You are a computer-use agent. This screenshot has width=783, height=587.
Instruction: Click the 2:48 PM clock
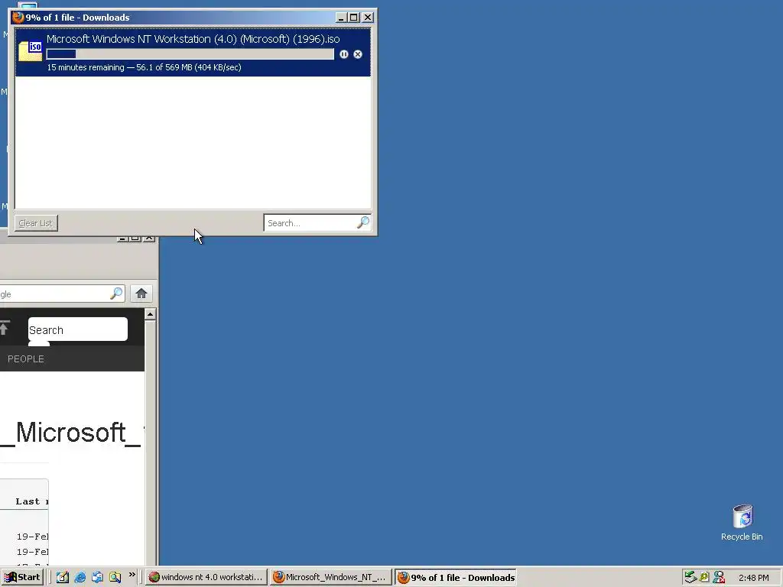(753, 578)
